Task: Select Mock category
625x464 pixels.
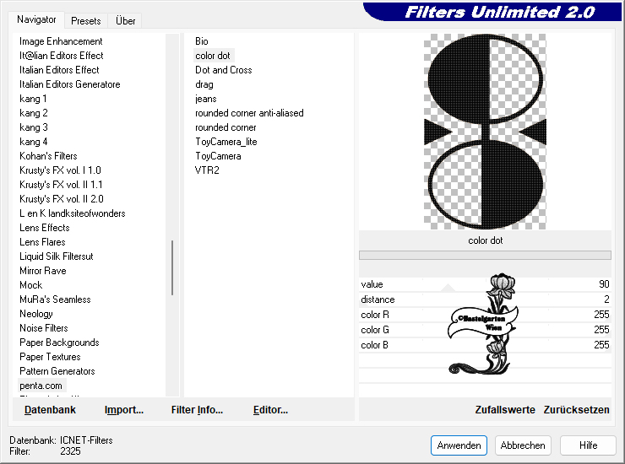Action: click(x=30, y=285)
